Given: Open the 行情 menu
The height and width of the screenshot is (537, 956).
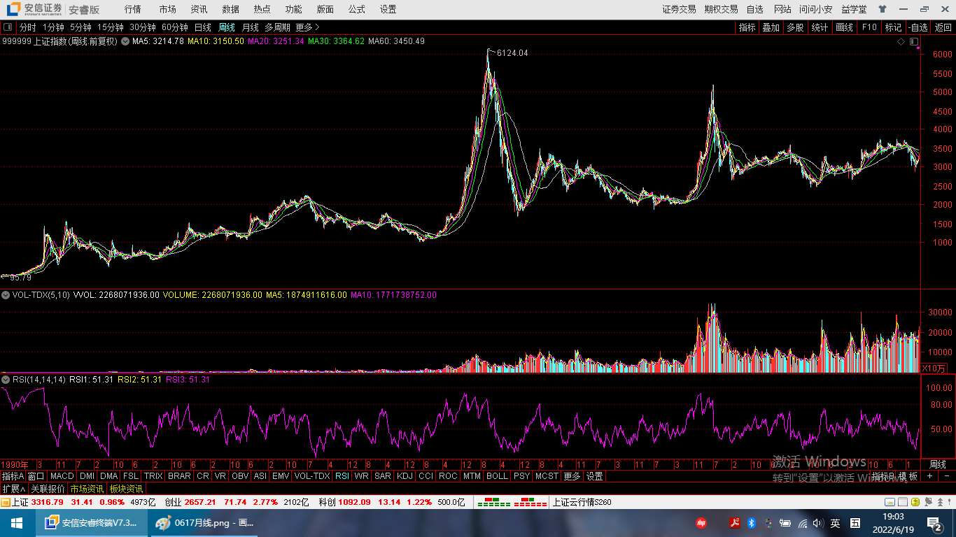Looking at the screenshot, I should pos(132,9).
